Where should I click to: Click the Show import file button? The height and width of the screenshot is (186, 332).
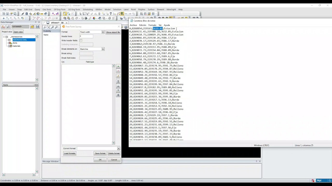pyautogui.click(x=113, y=32)
